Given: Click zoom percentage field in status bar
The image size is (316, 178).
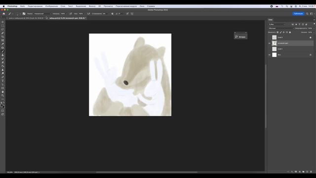Looking at the screenshot, I should [x=10, y=173].
